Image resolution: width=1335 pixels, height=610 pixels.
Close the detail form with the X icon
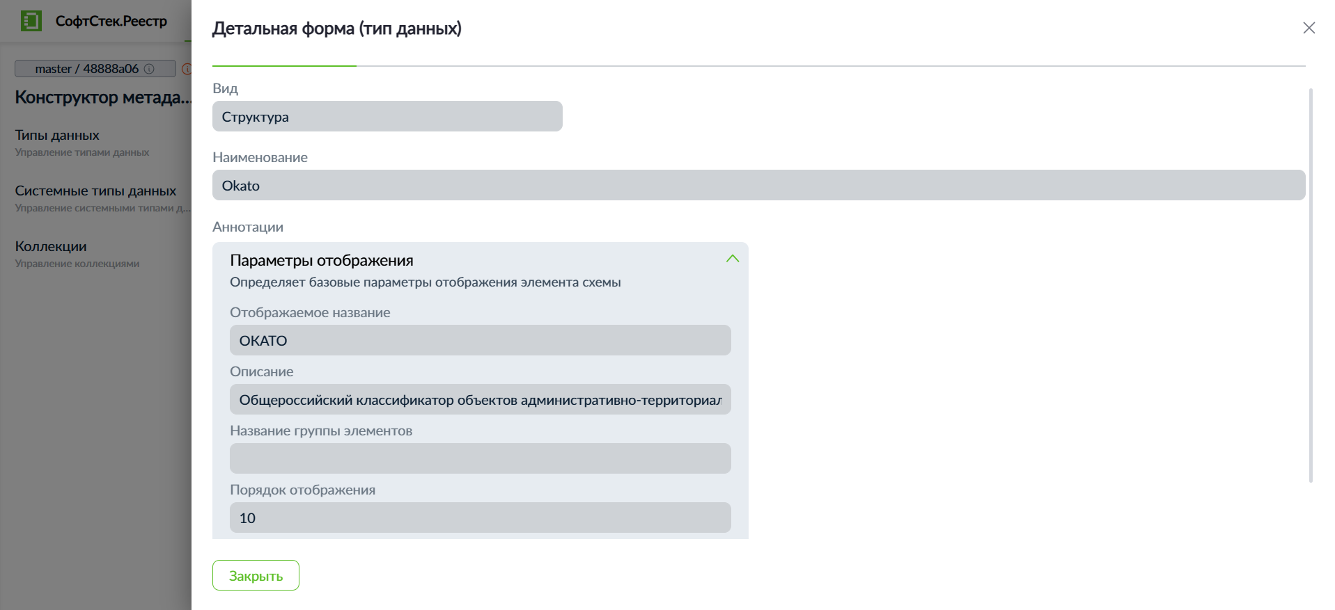coord(1309,28)
